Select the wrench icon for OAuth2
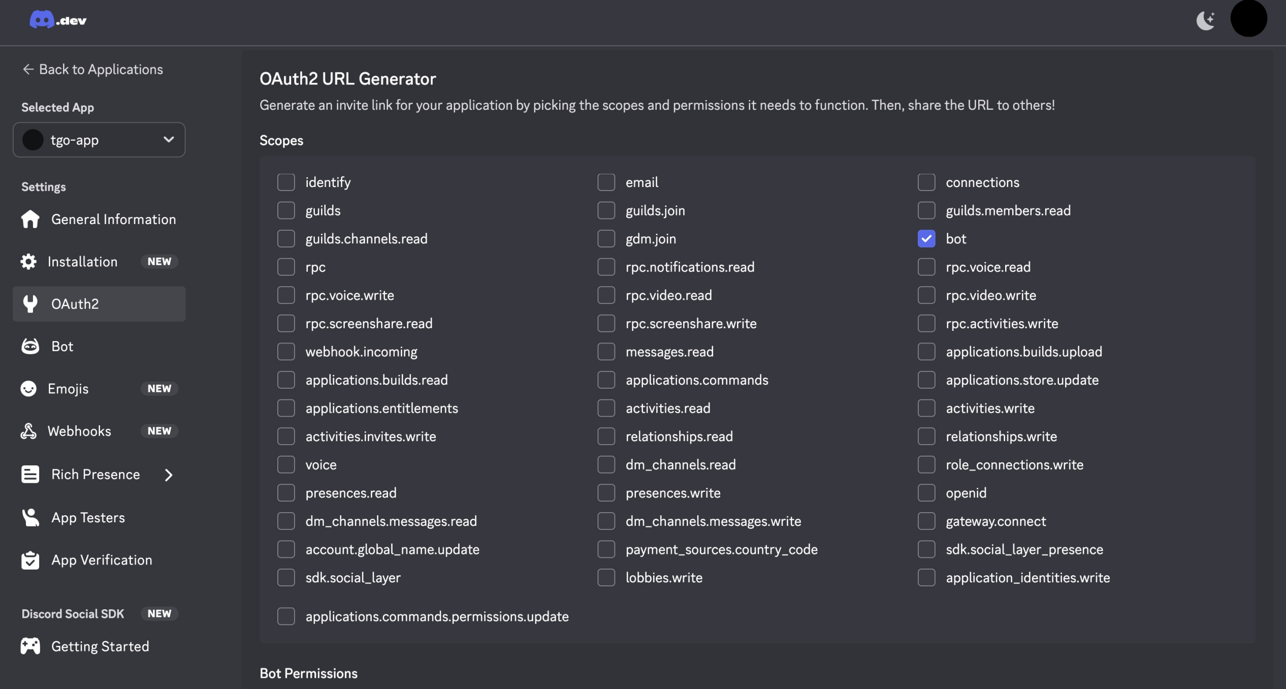 [30, 303]
